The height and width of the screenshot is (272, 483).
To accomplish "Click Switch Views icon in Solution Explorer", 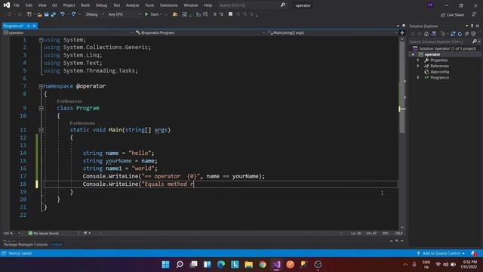I will pyautogui.click(x=433, y=34).
